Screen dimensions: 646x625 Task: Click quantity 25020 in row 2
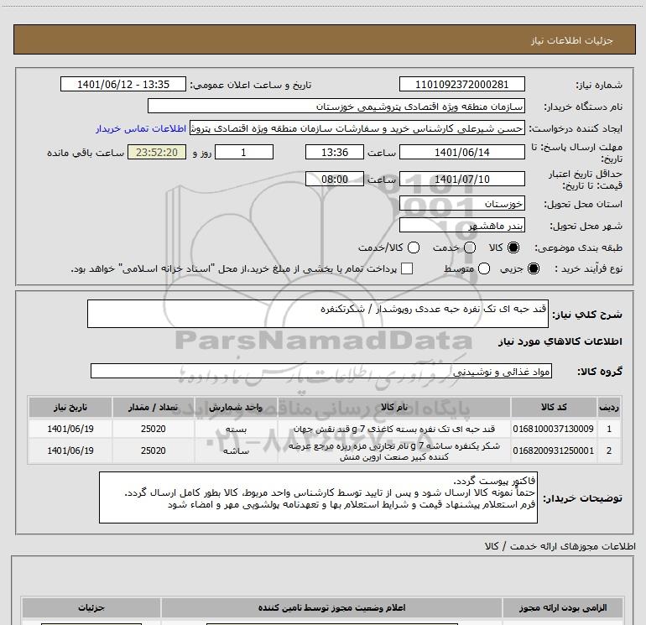coord(154,451)
